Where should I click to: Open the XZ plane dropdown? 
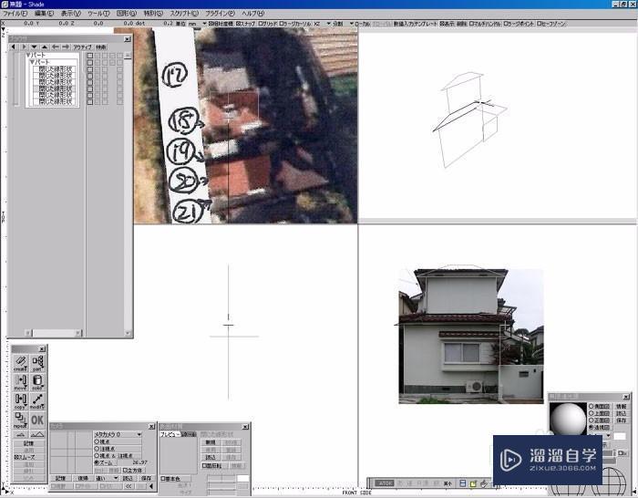click(x=322, y=24)
